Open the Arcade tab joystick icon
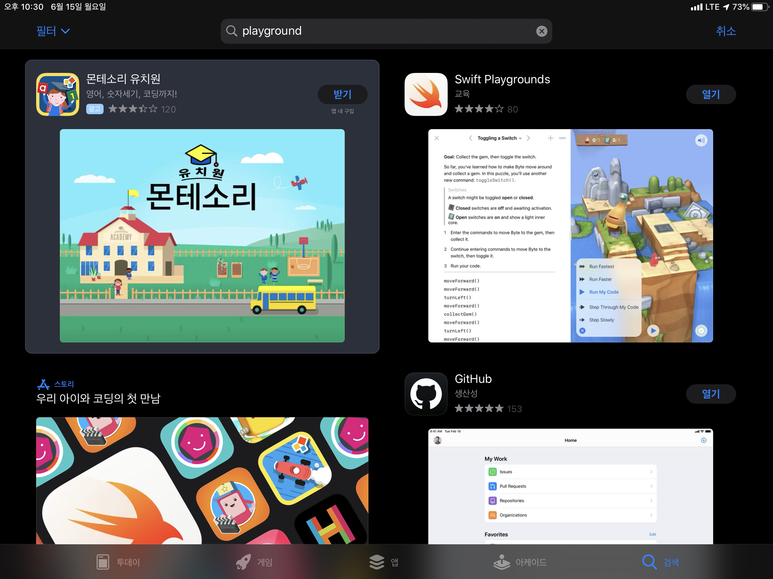This screenshot has height=579, width=773. point(502,562)
